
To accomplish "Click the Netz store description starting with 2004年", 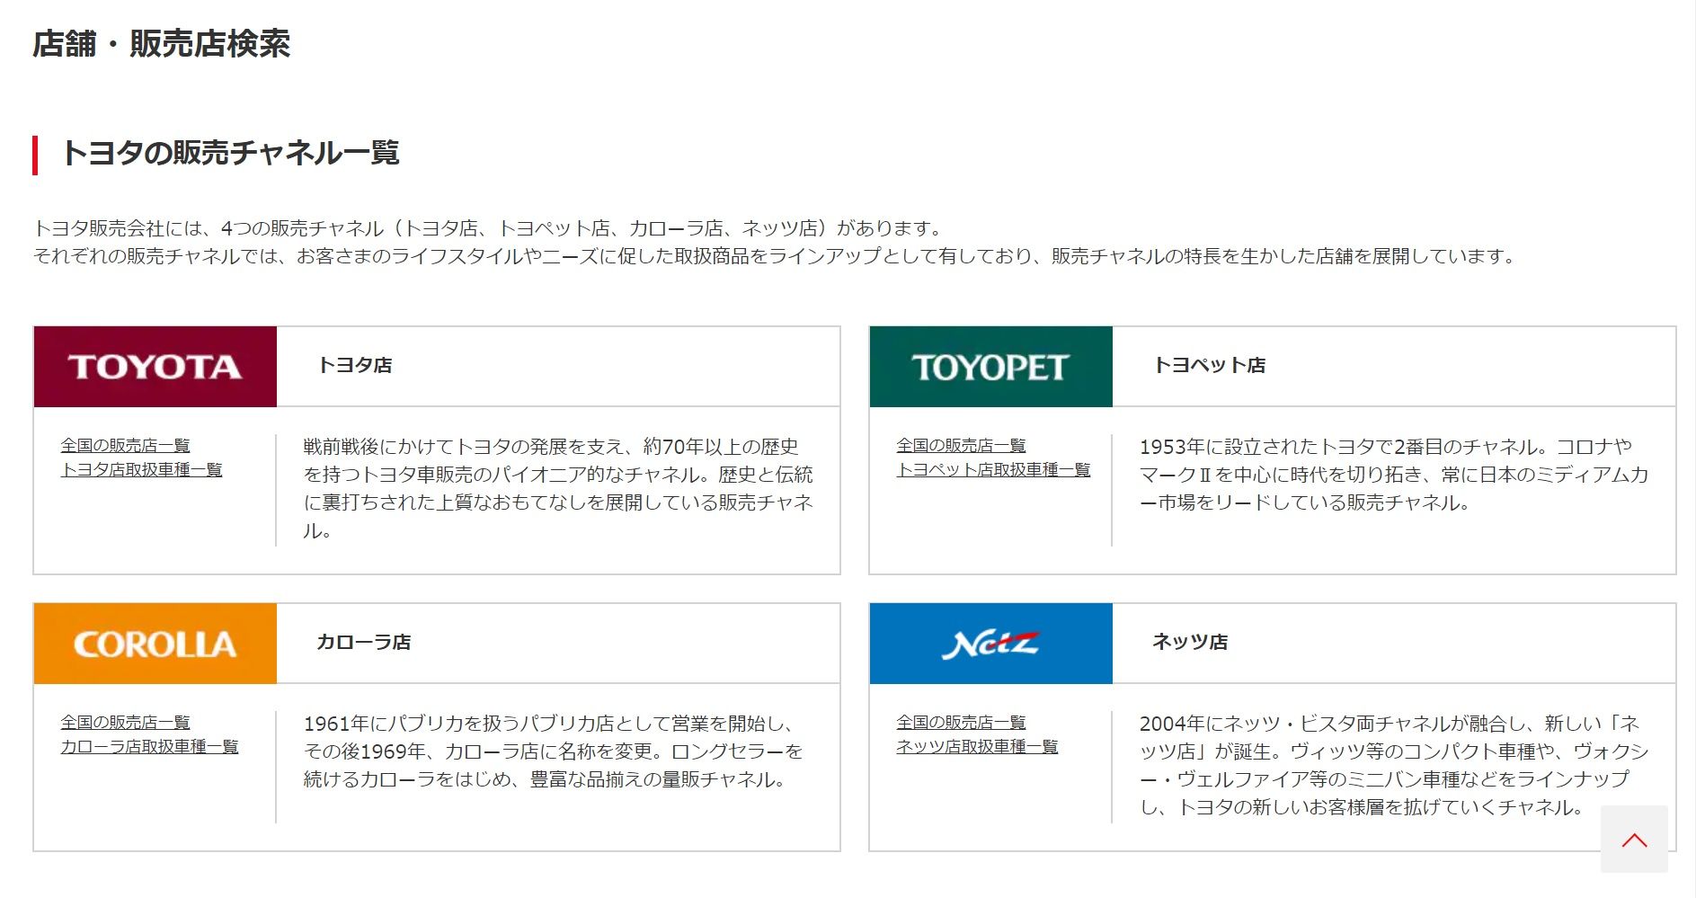I will pos(1393,765).
